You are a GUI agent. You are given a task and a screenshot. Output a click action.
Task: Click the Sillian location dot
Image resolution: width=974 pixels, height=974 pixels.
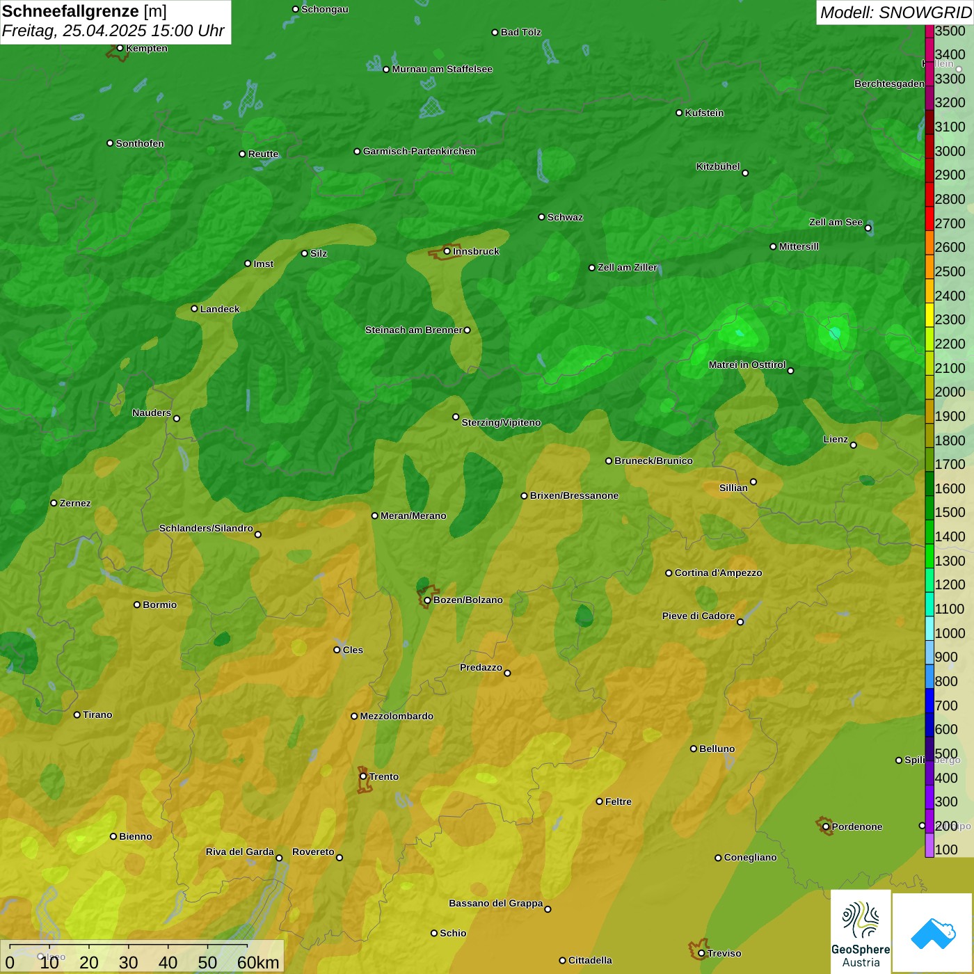tap(753, 481)
